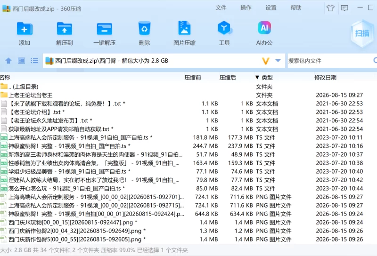Sort by the 压缩后 column header
This screenshot has height=256, width=377.
pyautogui.click(x=228, y=77)
